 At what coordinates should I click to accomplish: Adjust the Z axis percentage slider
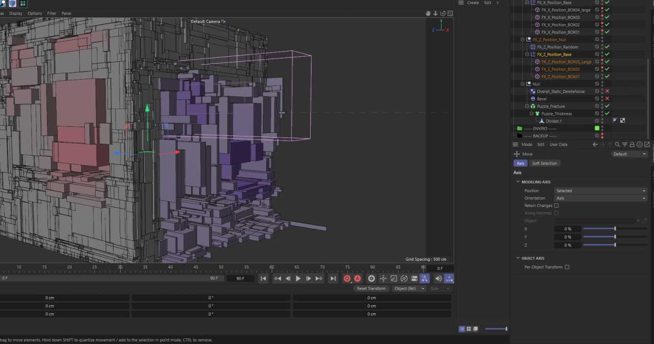(x=615, y=245)
